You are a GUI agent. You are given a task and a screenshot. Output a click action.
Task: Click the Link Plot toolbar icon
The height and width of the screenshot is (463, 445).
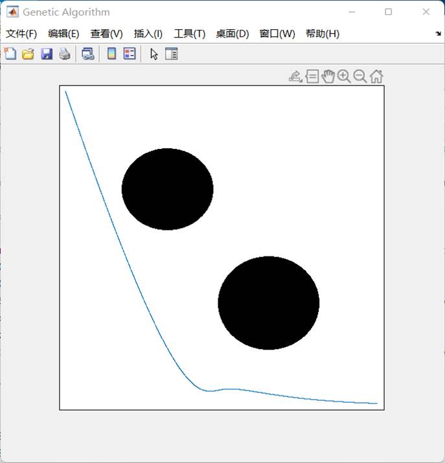pos(87,54)
